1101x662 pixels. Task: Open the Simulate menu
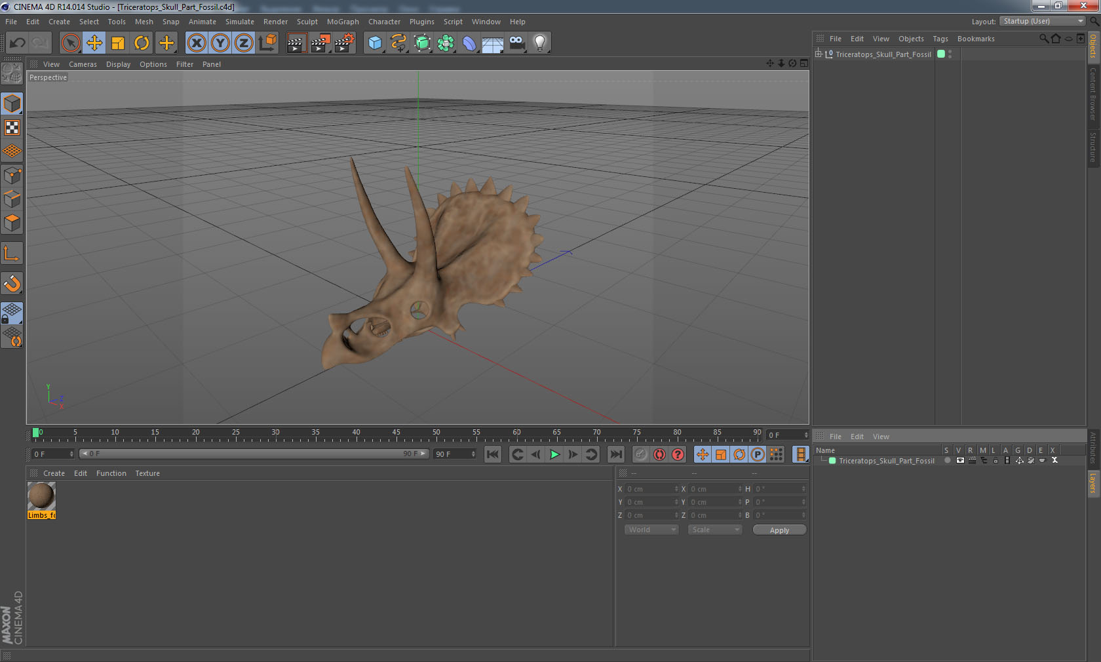pyautogui.click(x=240, y=22)
